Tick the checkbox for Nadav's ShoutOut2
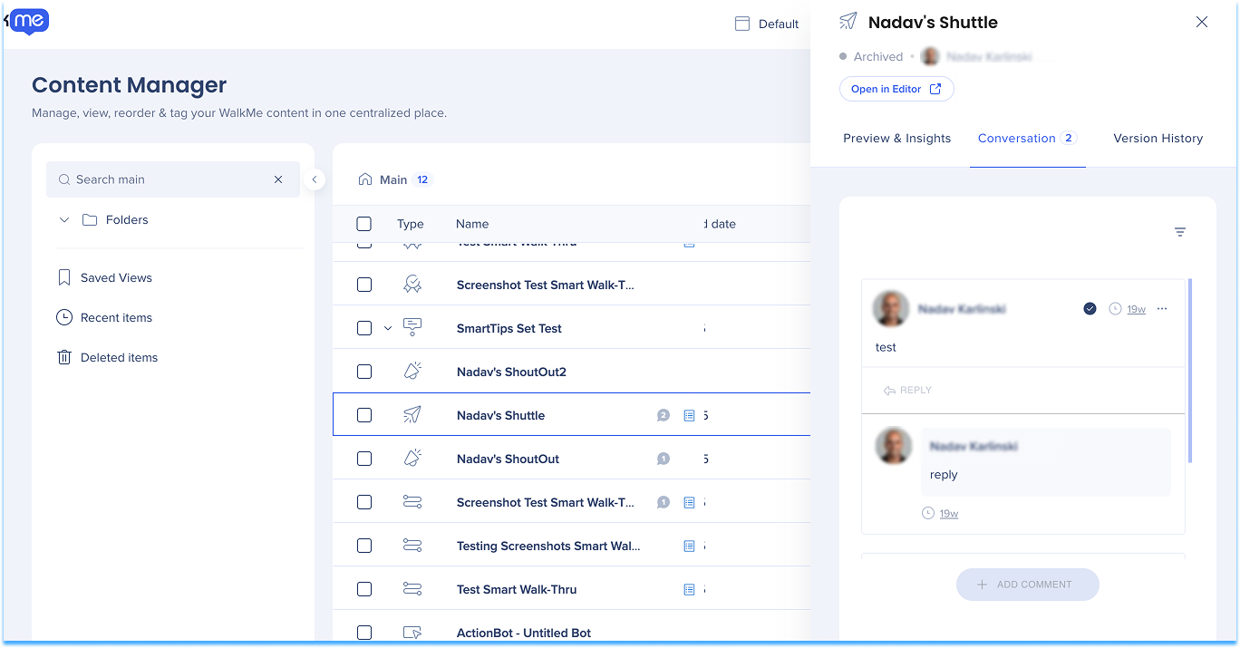The width and height of the screenshot is (1240, 648). pyautogui.click(x=364, y=372)
